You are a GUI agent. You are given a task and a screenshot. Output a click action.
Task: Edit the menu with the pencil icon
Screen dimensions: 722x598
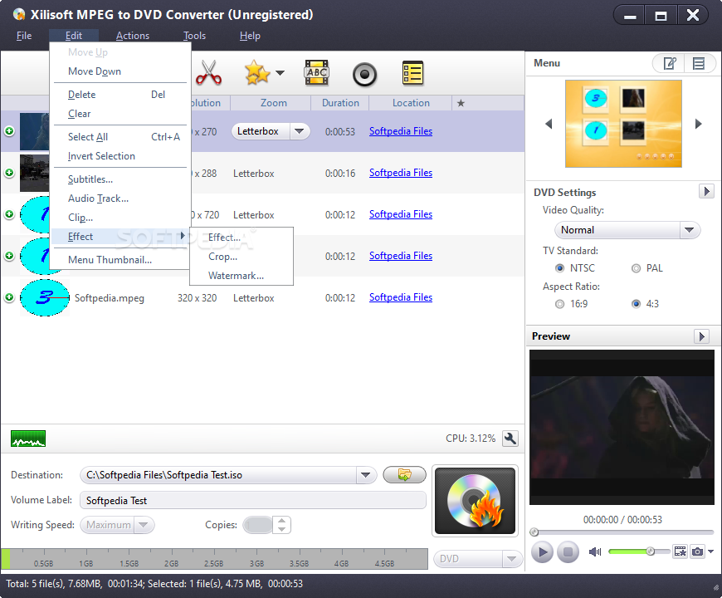[669, 63]
